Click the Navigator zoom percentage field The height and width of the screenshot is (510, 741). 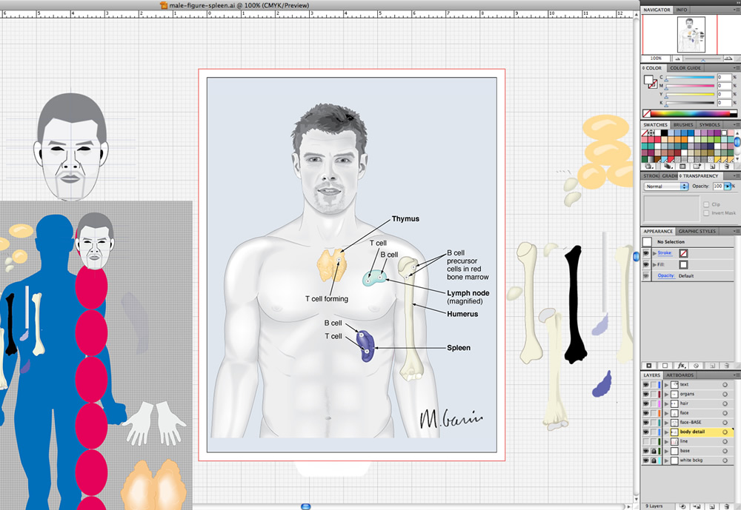[656, 58]
